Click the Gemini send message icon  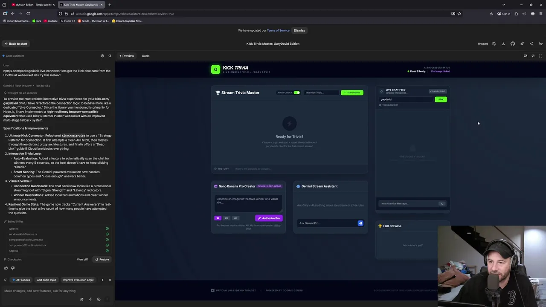tap(360, 223)
